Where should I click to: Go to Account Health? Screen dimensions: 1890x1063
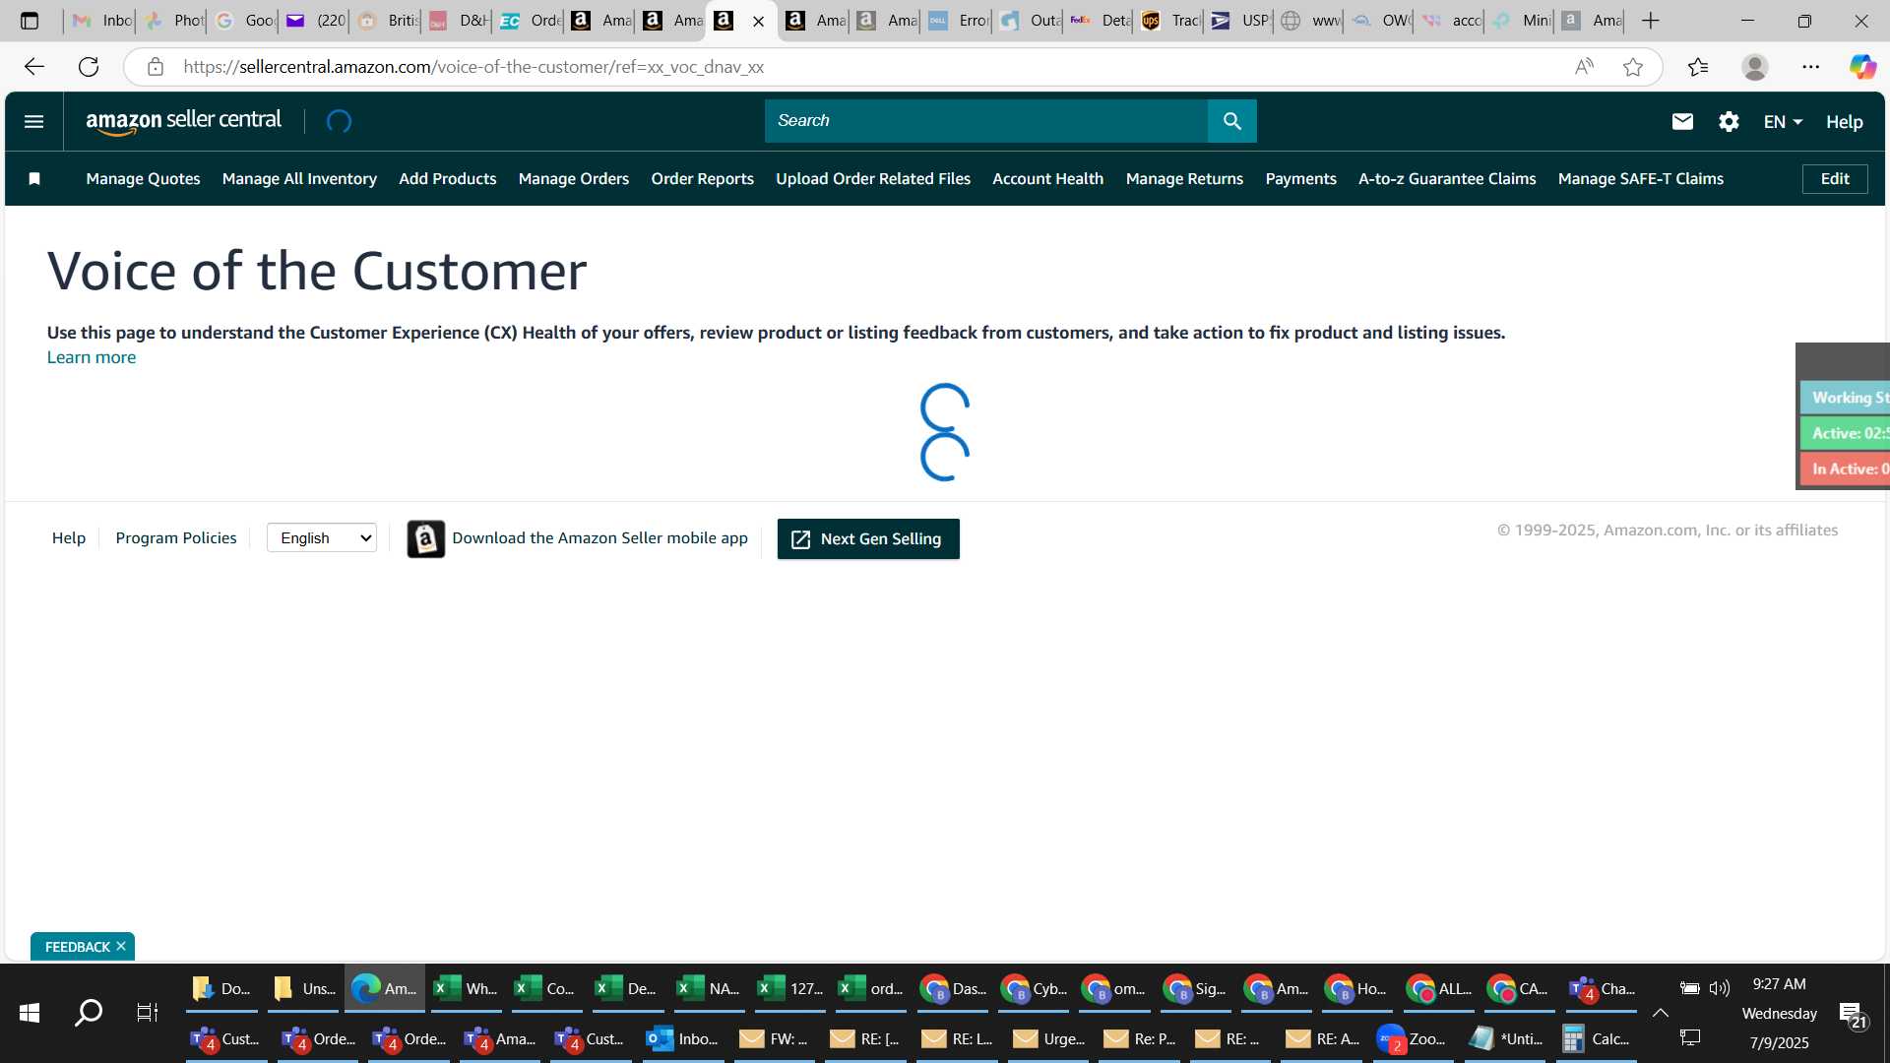pyautogui.click(x=1047, y=178)
